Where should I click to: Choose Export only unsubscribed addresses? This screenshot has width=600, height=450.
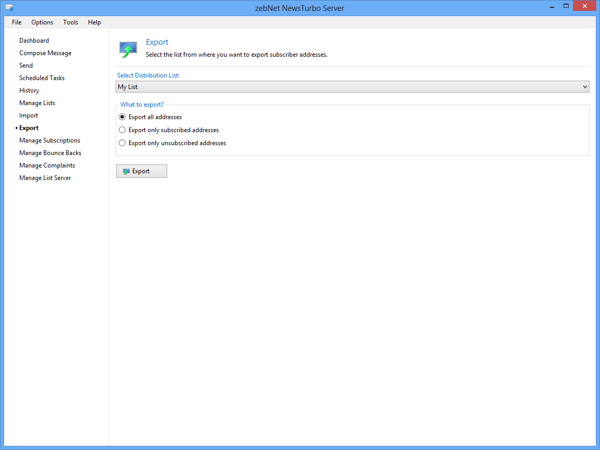click(x=122, y=143)
